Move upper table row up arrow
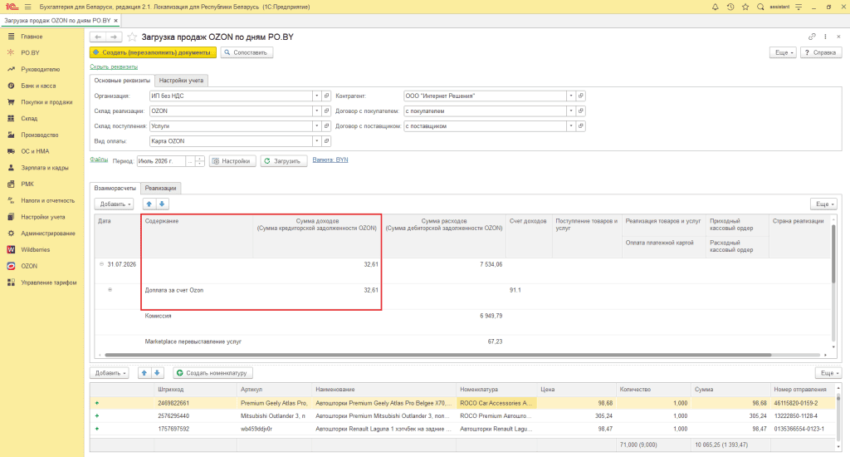 click(x=149, y=204)
